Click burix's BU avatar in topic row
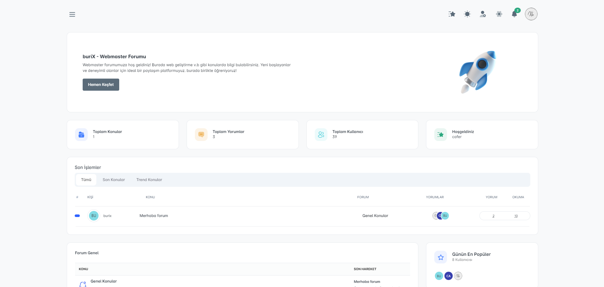This screenshot has width=604, height=287. (x=94, y=216)
